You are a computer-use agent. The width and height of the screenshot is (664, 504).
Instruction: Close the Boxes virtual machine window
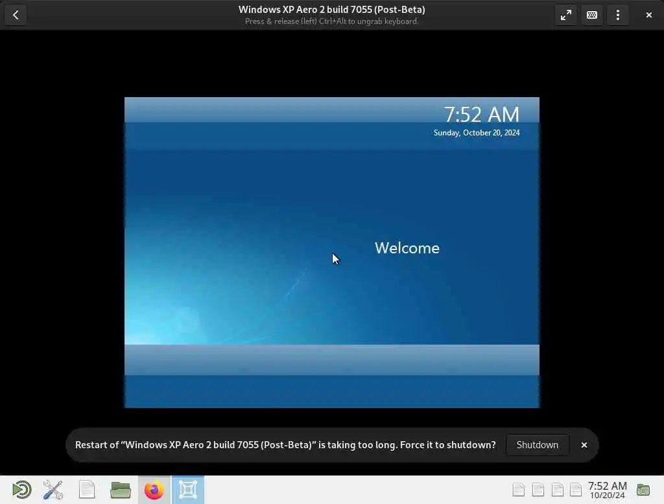(648, 16)
